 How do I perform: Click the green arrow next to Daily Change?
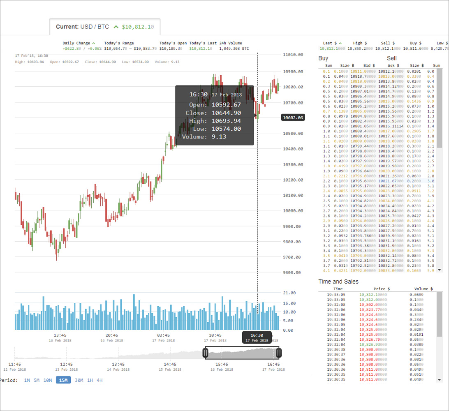(94, 43)
